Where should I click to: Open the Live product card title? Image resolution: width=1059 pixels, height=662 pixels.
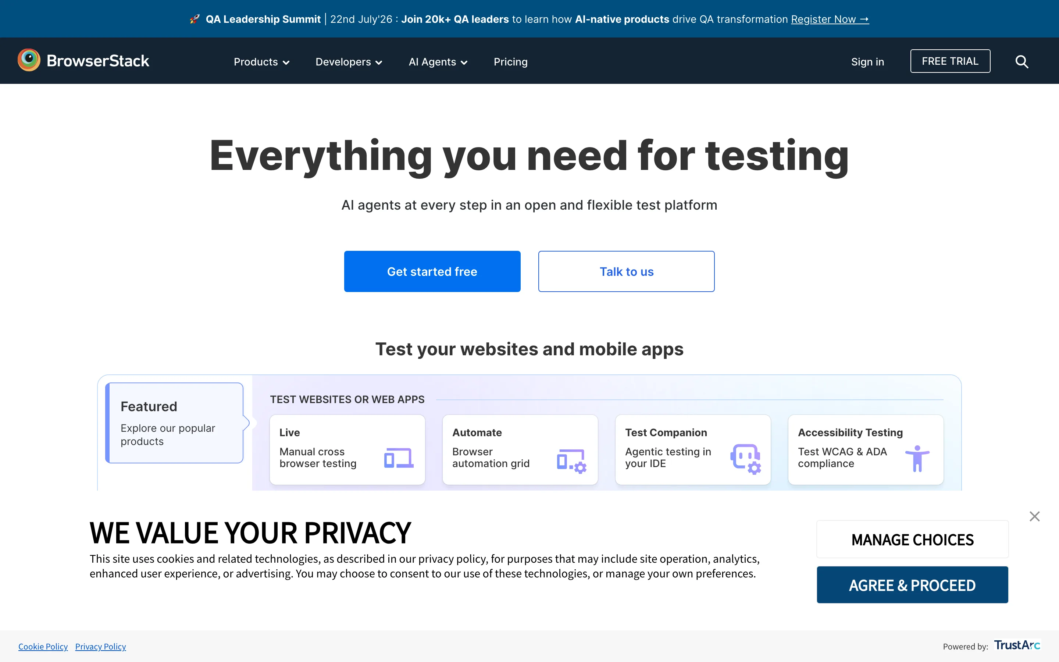[x=290, y=432]
